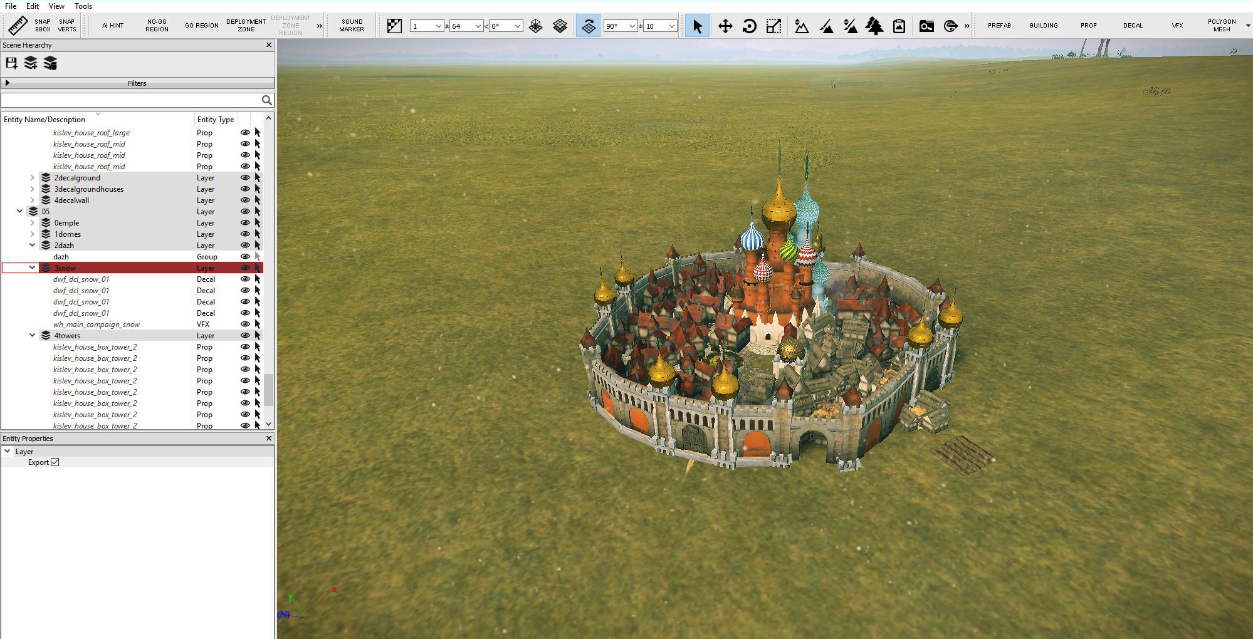This screenshot has height=639, width=1253.
Task: Select the ruler measure tool
Action: coord(18,26)
